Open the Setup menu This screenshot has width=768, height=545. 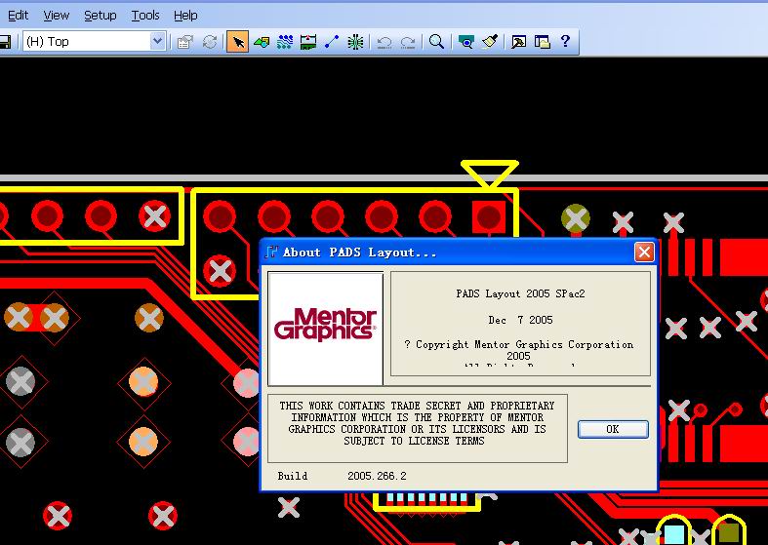(100, 16)
